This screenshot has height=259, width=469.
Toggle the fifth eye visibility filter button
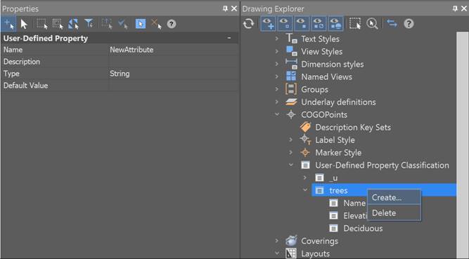(x=335, y=24)
